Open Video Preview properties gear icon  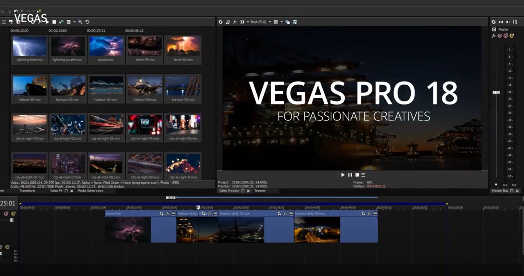click(x=220, y=22)
